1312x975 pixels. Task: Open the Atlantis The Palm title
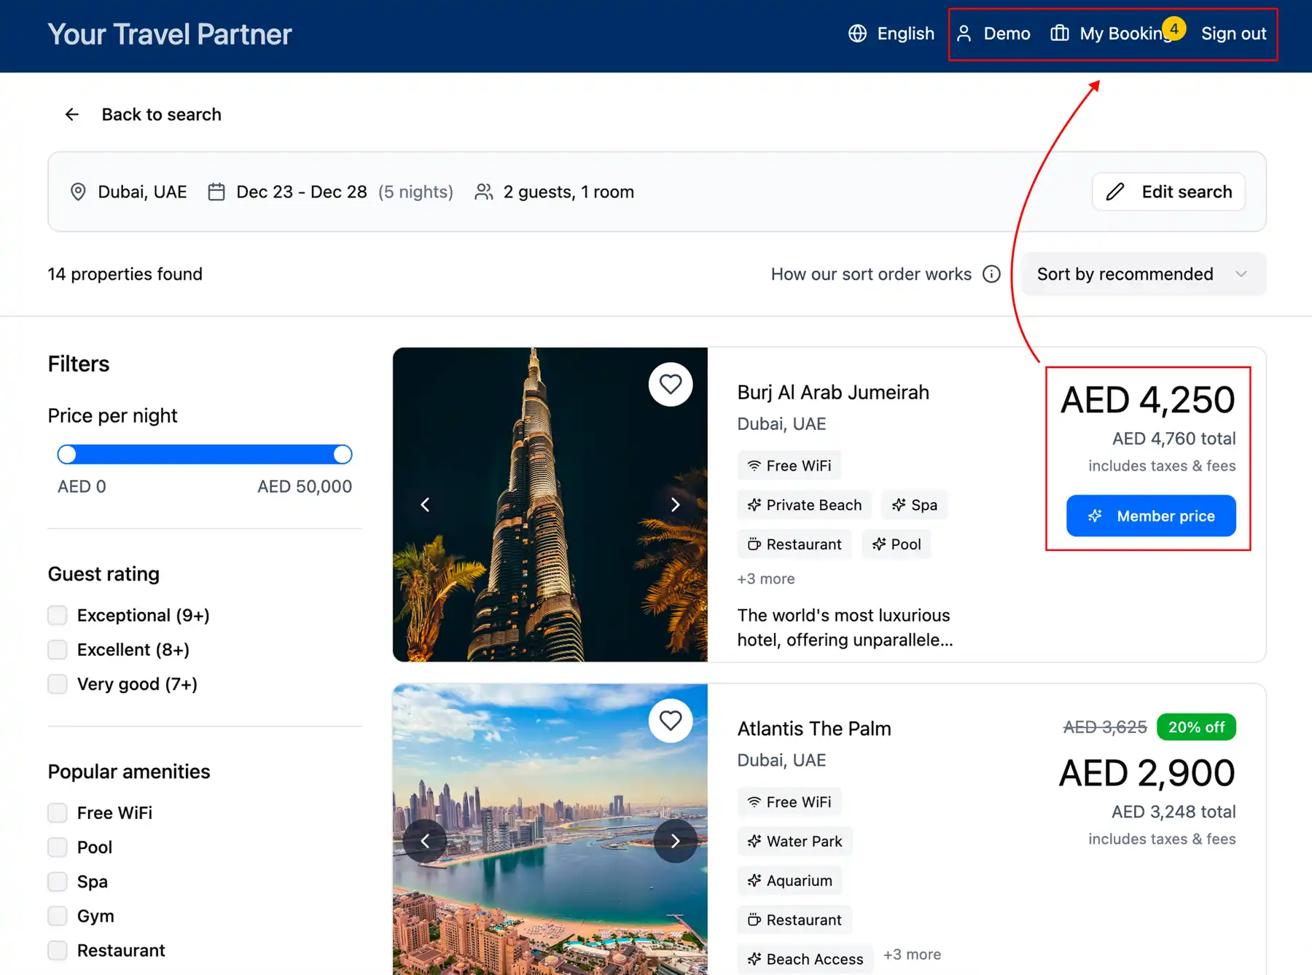click(814, 729)
